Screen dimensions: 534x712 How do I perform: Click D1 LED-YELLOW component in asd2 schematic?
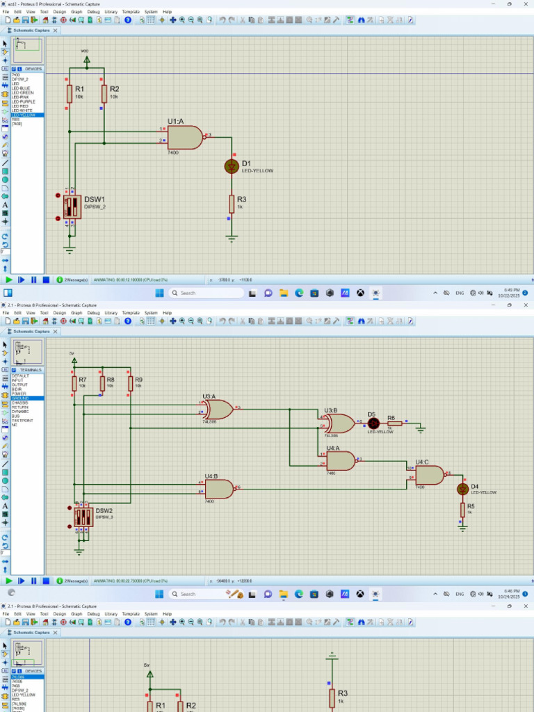pyautogui.click(x=232, y=167)
